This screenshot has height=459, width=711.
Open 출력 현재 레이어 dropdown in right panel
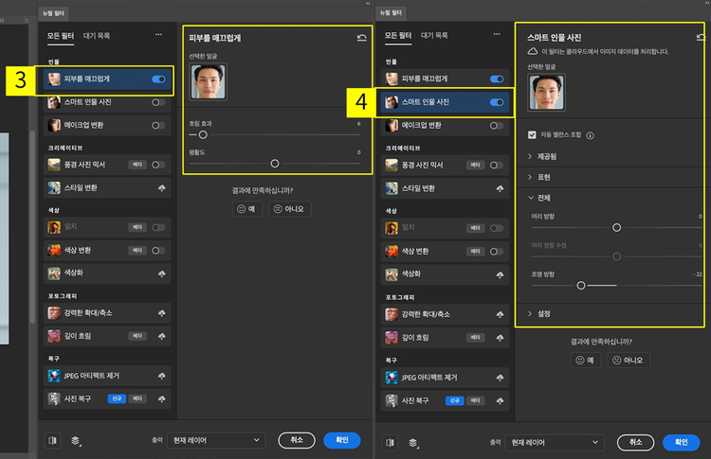(x=555, y=442)
